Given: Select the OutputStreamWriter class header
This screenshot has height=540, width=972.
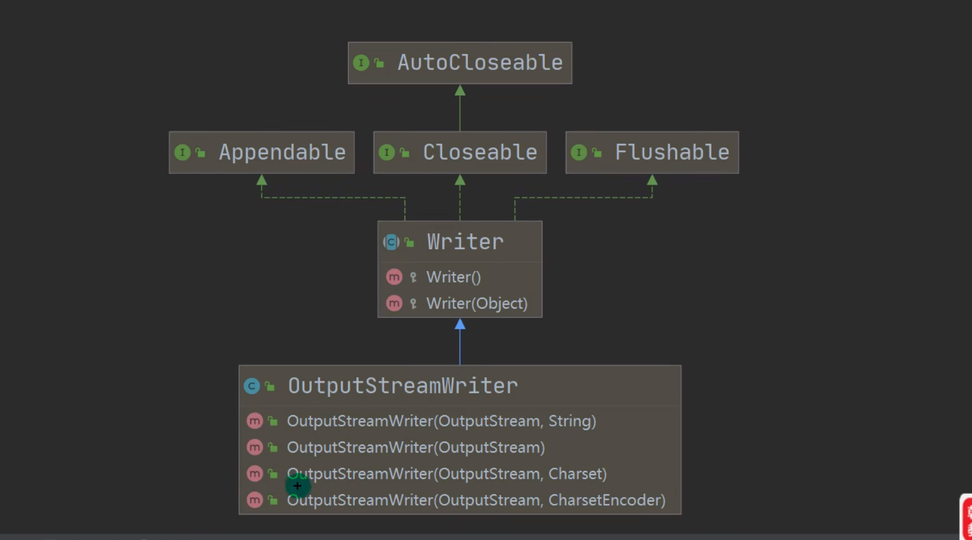Looking at the screenshot, I should coord(460,386).
